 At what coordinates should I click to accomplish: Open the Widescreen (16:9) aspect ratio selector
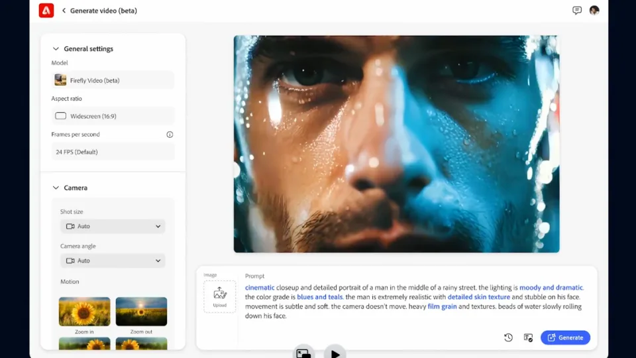click(x=113, y=116)
